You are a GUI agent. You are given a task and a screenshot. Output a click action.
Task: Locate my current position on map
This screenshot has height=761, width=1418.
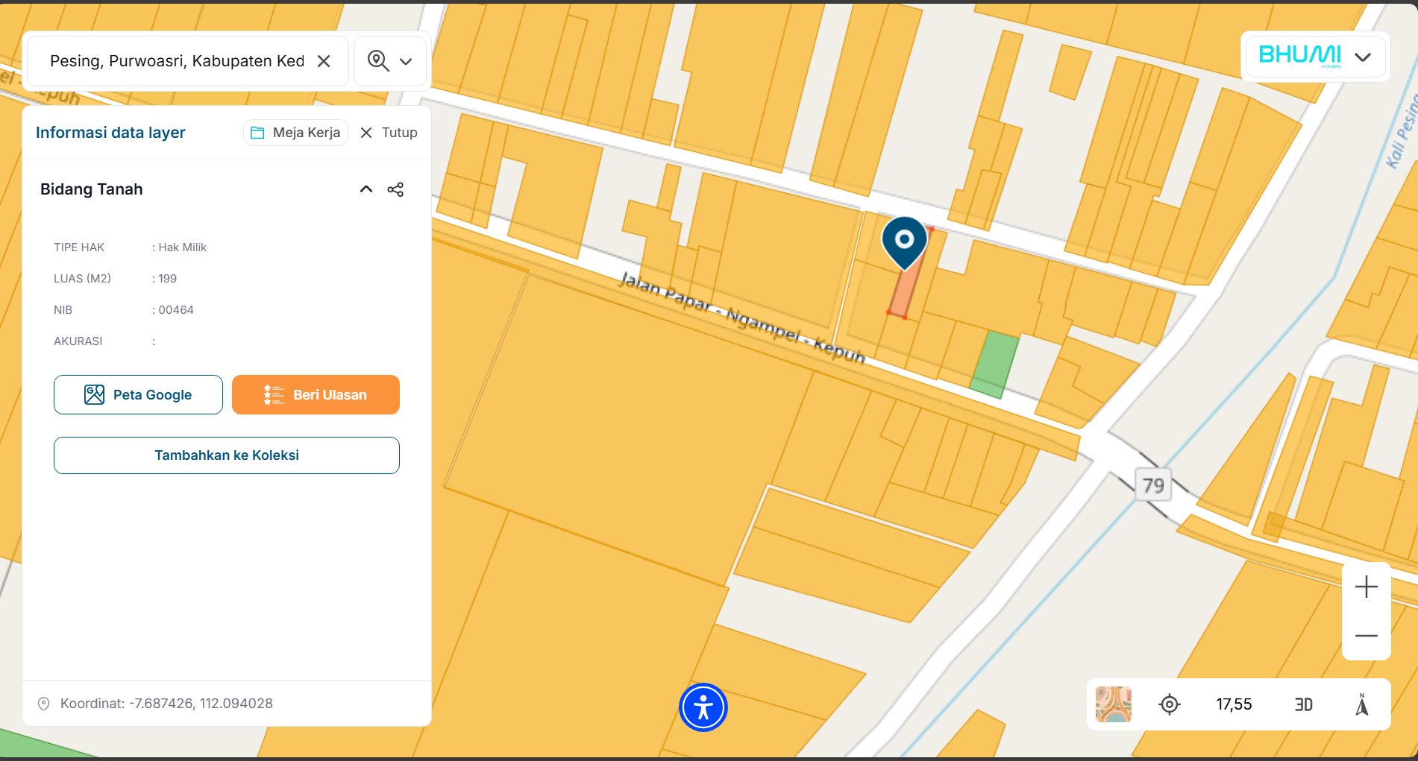[x=1169, y=704]
